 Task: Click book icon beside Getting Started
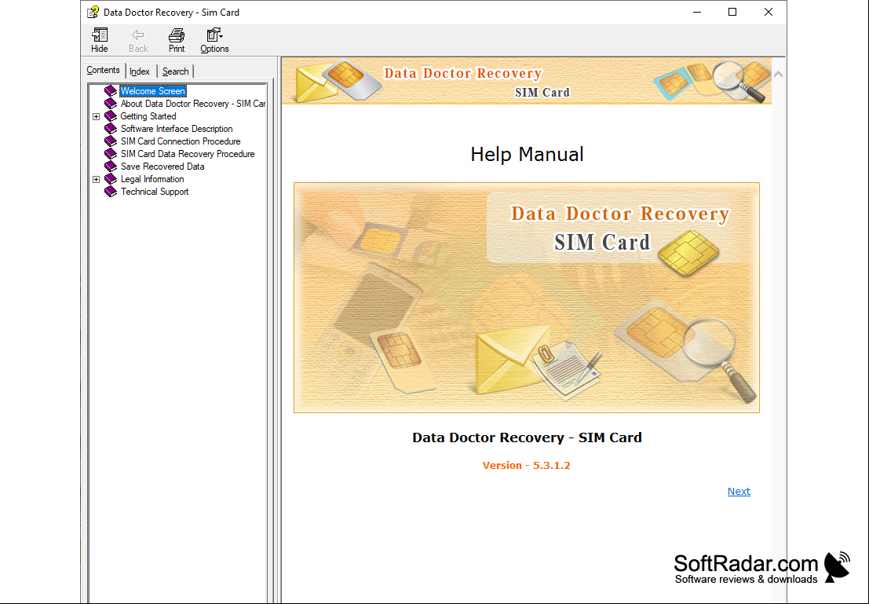pyautogui.click(x=111, y=116)
